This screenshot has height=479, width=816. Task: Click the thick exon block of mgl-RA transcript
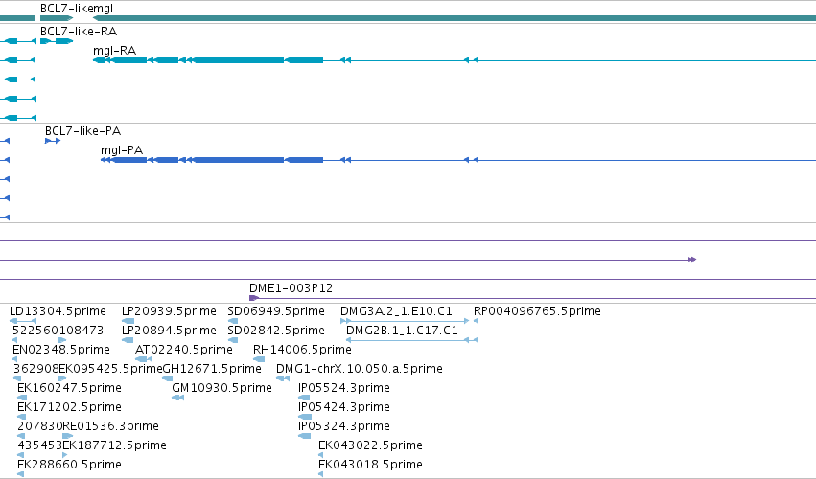pyautogui.click(x=239, y=61)
